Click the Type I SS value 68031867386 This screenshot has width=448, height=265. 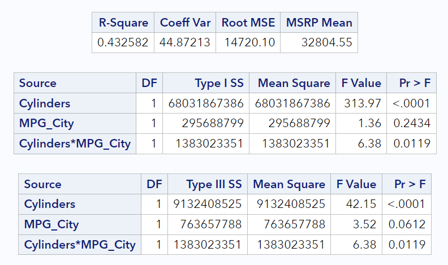pyautogui.click(x=206, y=103)
